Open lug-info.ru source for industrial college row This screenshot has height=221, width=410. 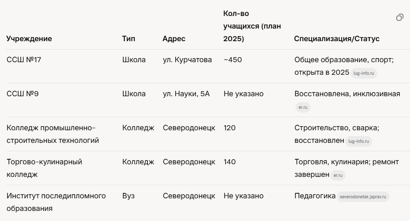pos(359,141)
